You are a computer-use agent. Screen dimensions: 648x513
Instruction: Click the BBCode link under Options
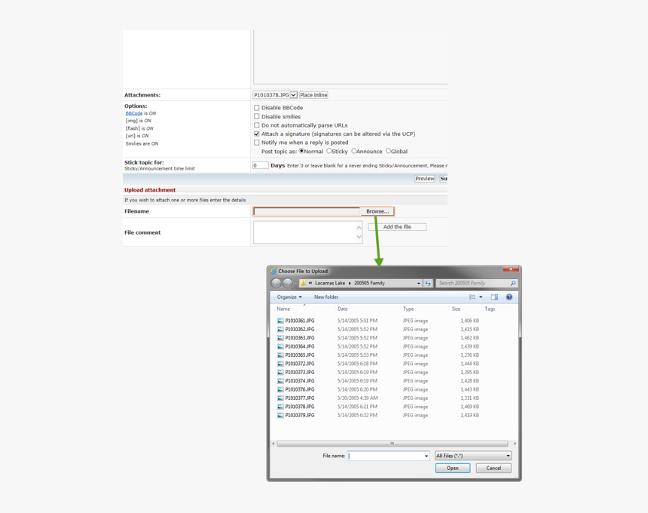click(133, 113)
